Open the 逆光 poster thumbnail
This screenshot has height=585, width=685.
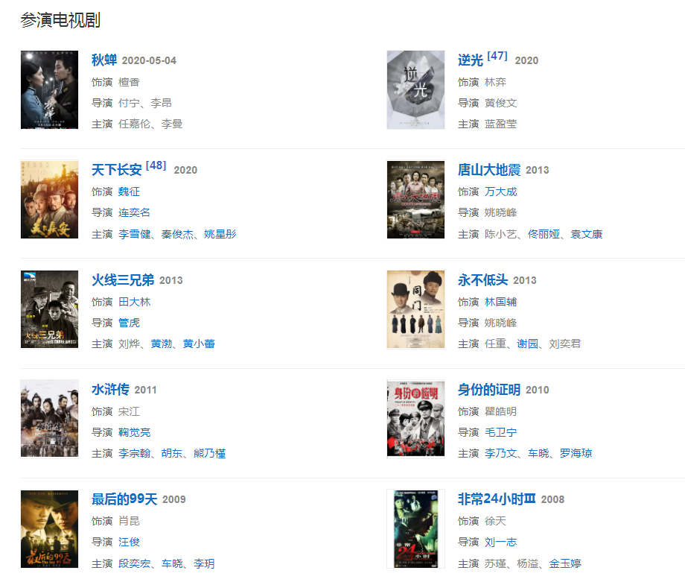point(415,89)
